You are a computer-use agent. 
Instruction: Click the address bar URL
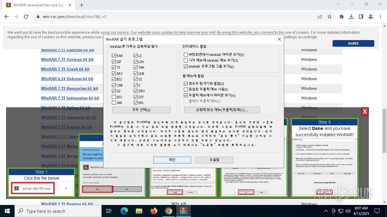(x=75, y=17)
